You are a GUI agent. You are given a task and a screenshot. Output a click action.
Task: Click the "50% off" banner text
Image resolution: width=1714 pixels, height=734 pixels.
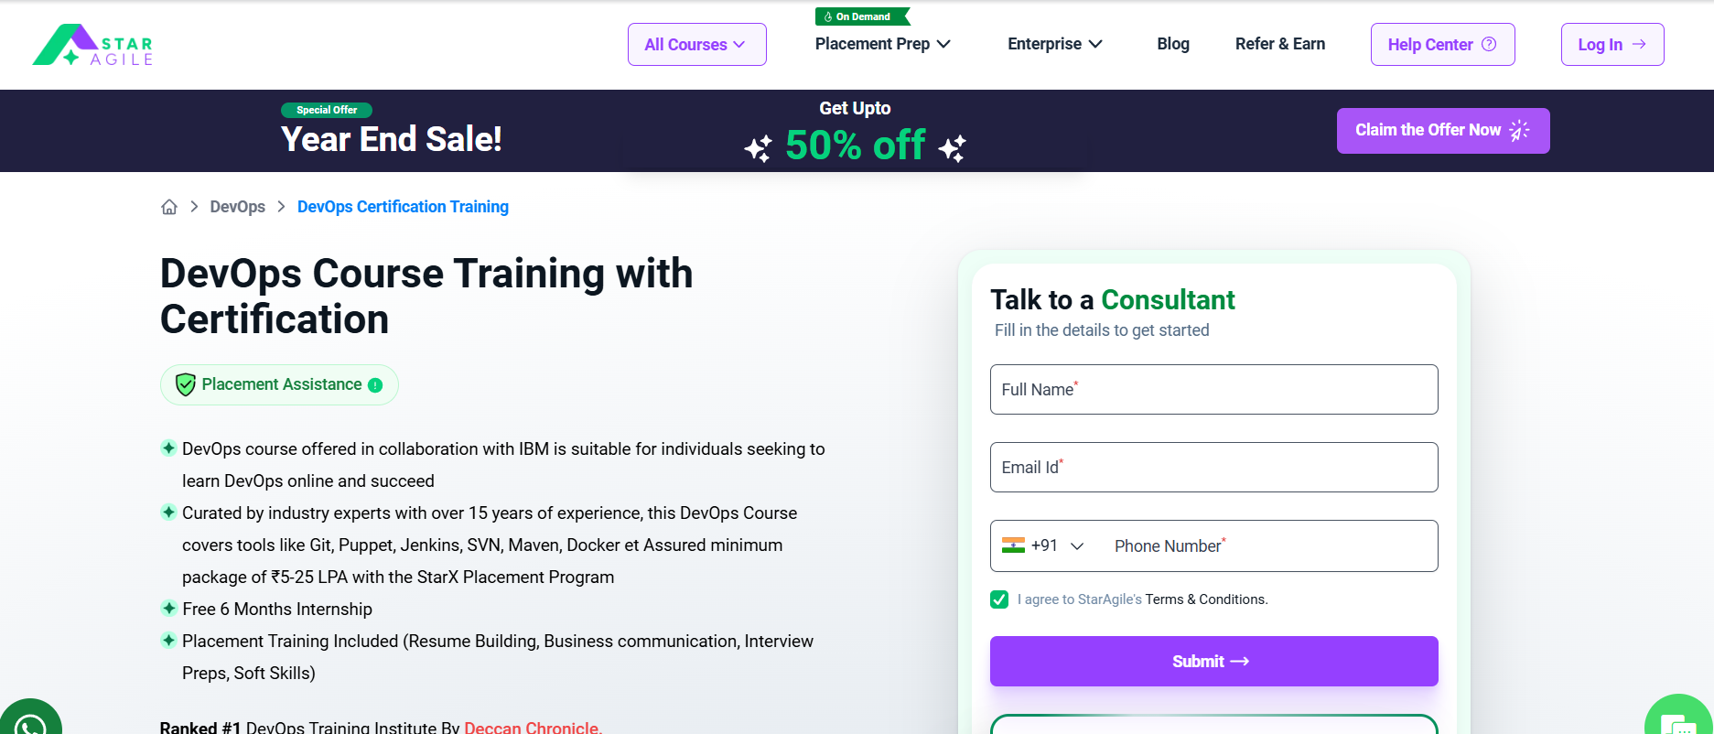pyautogui.click(x=855, y=146)
